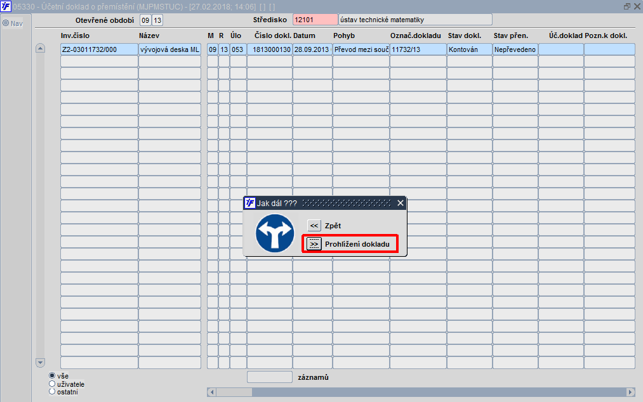This screenshot has width=643, height=402.
Task: Close the Jak dál ??? dialog
Action: 401,203
